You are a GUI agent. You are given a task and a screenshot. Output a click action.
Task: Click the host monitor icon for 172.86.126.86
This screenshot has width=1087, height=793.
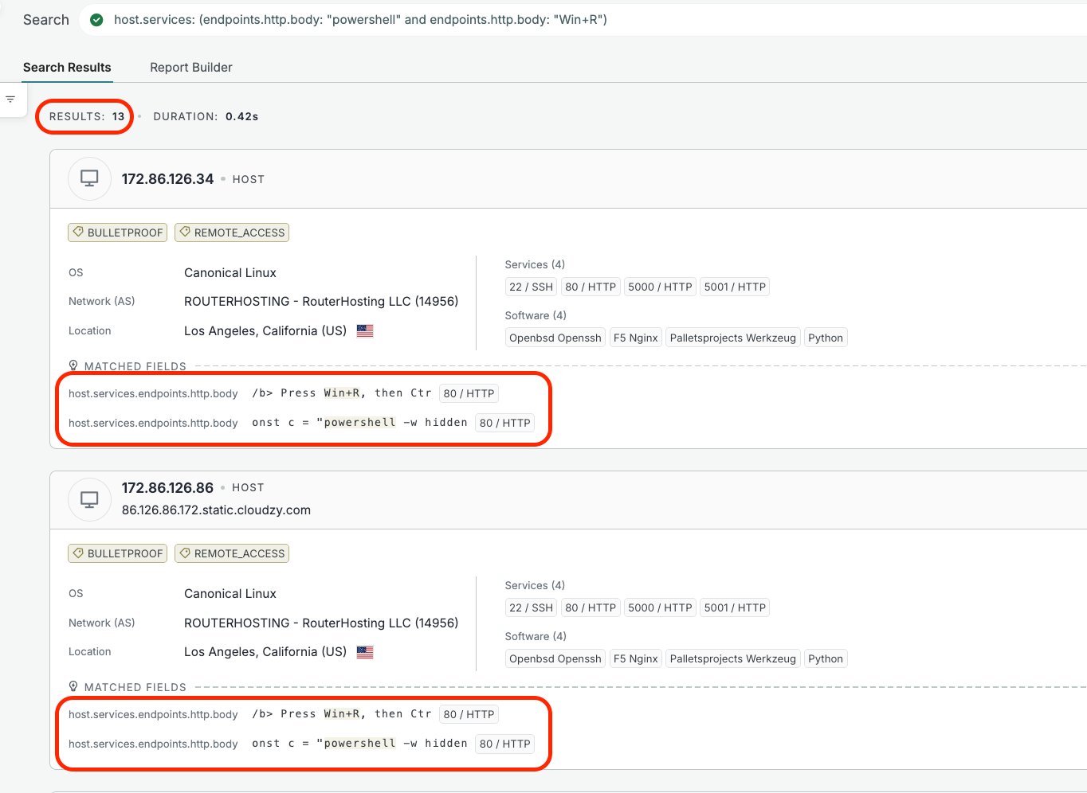tap(89, 499)
